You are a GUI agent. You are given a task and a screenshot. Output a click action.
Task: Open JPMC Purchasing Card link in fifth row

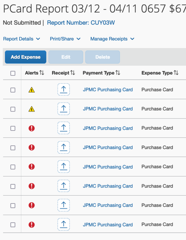coord(108,167)
